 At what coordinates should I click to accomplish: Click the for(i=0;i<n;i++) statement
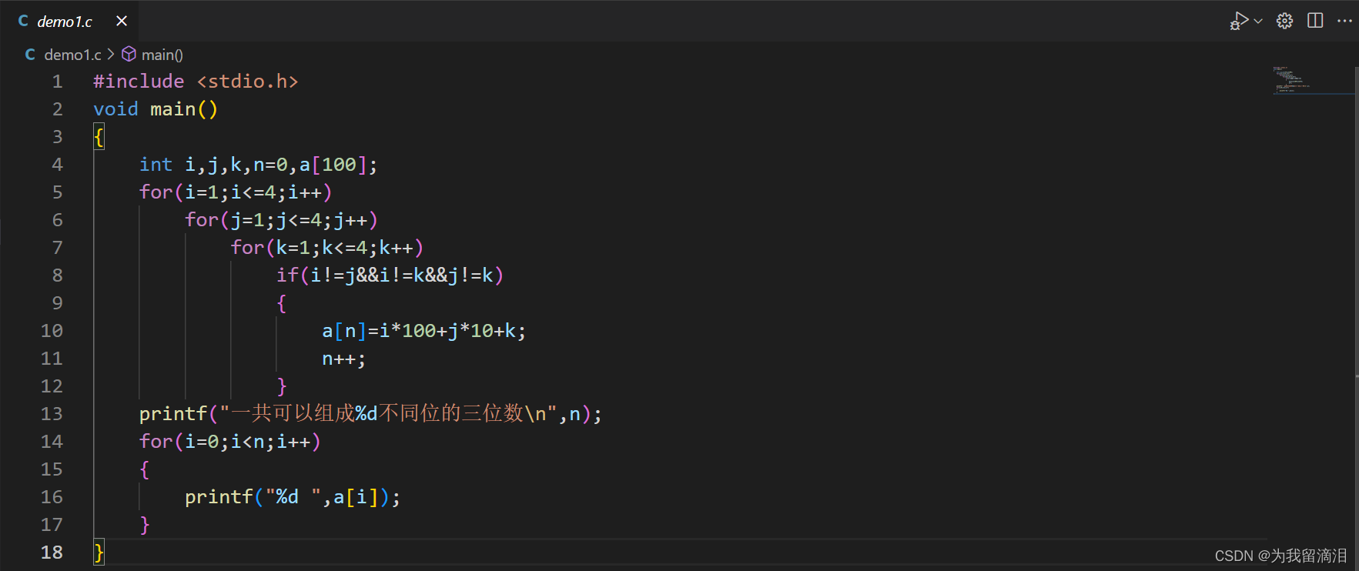pos(230,442)
